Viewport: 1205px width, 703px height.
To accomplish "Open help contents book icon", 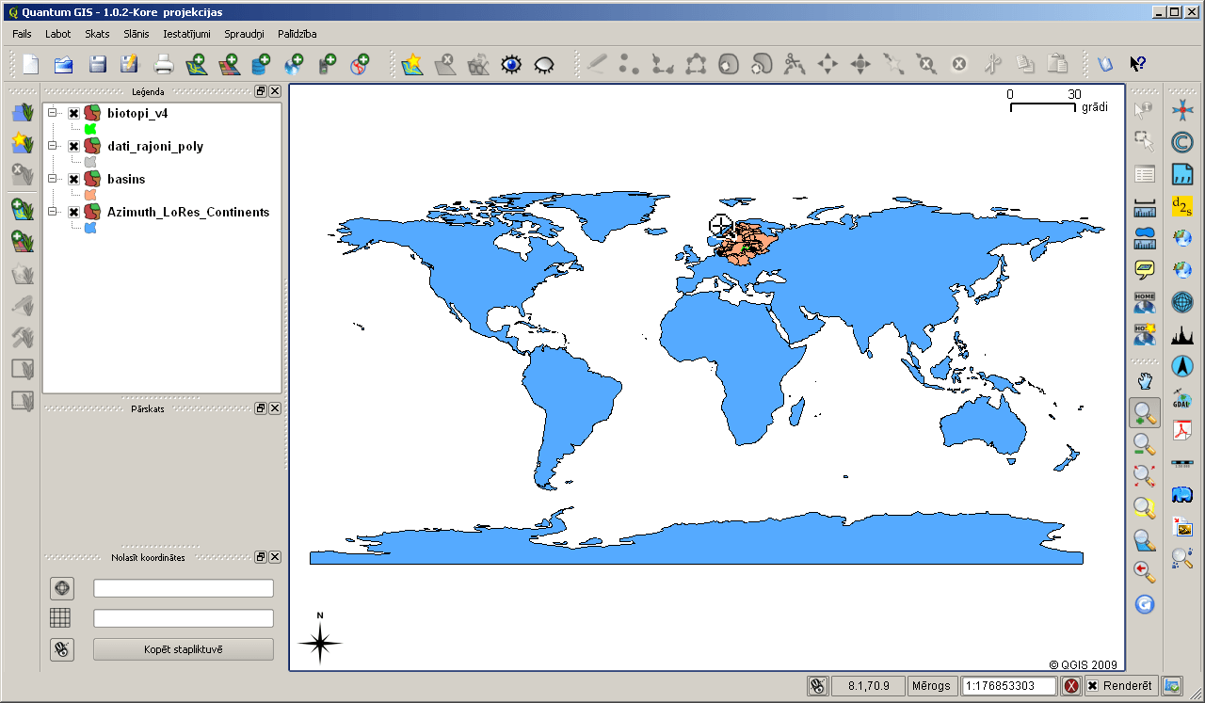I will [1106, 64].
